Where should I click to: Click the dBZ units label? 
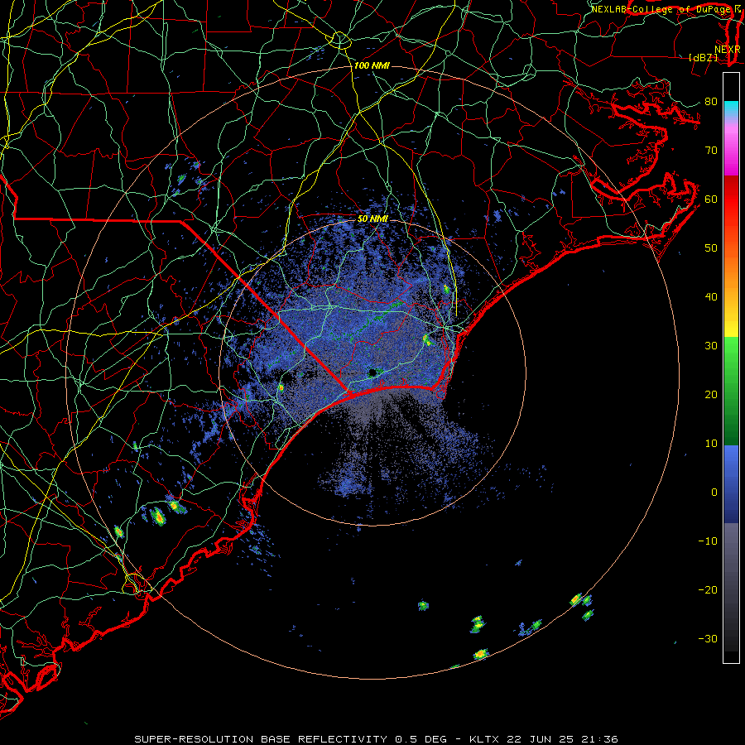click(x=703, y=57)
